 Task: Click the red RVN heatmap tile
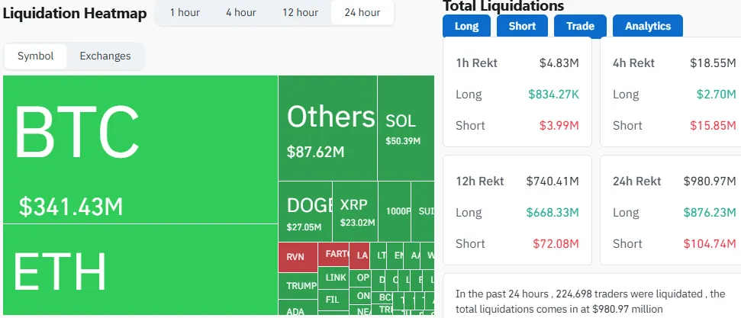298,257
